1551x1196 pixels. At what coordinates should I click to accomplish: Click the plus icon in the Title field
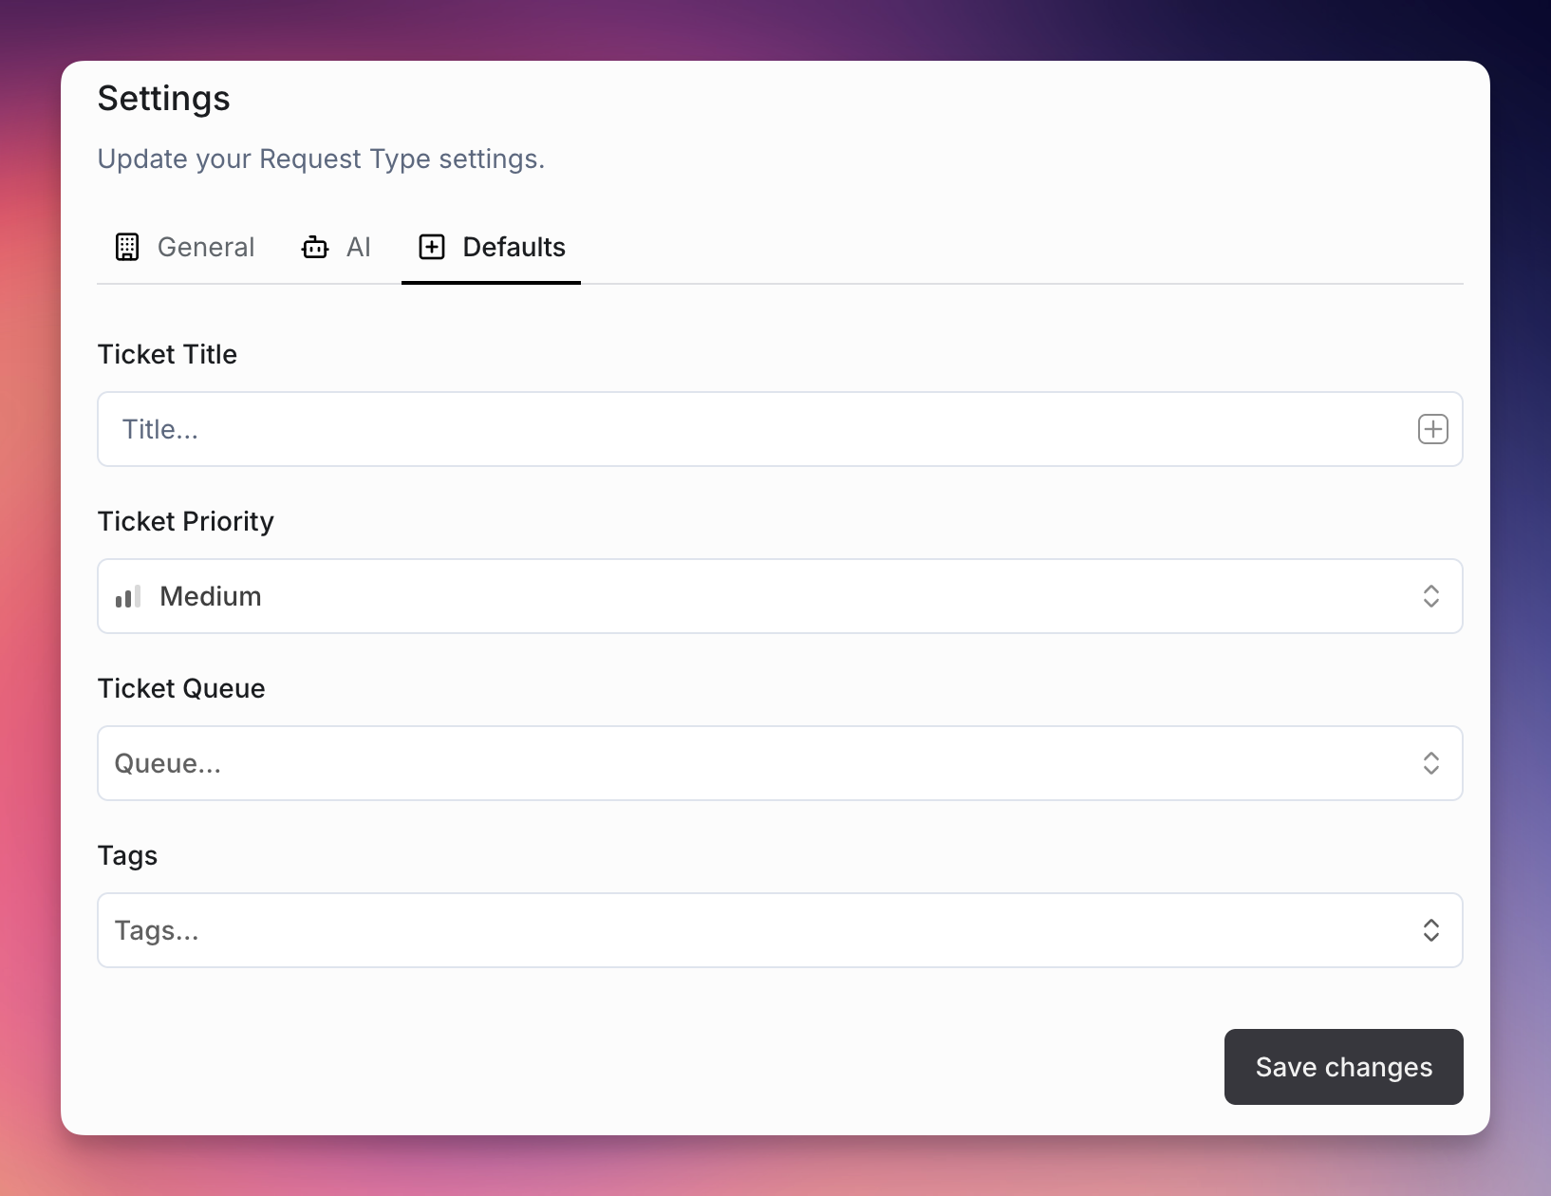pyautogui.click(x=1432, y=429)
